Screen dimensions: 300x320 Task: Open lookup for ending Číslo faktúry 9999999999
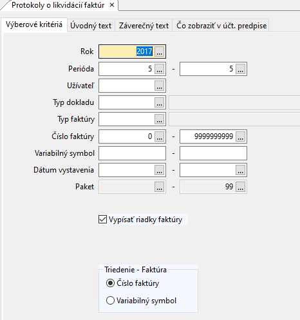click(x=240, y=136)
